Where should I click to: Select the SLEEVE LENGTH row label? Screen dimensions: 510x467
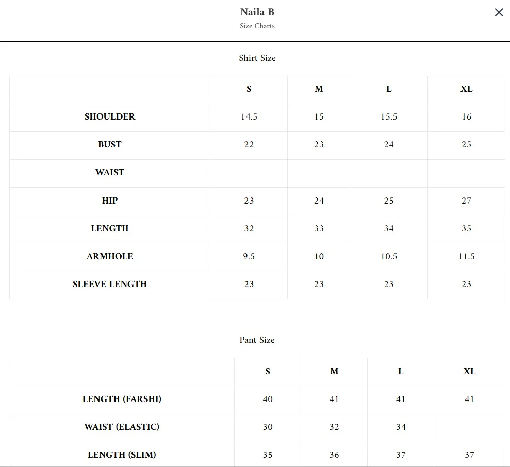(110, 284)
